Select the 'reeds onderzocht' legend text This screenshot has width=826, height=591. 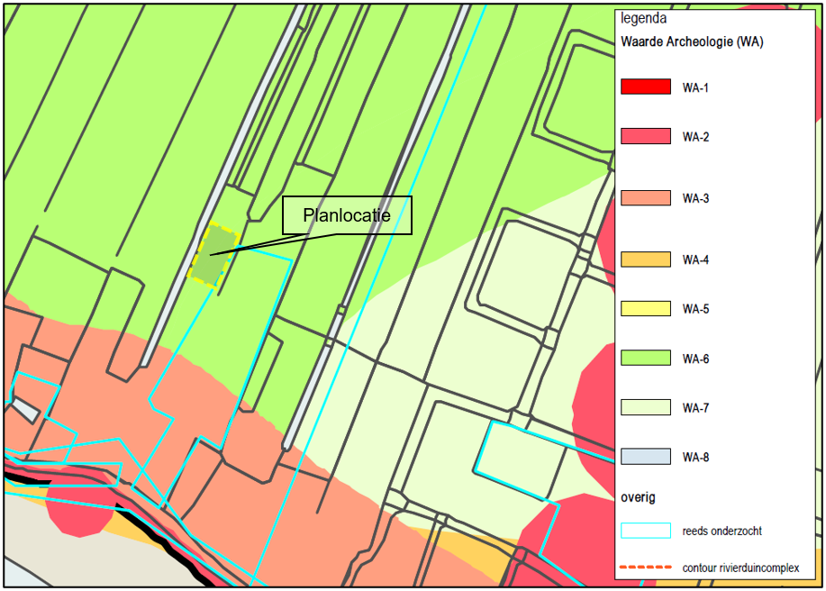pyautogui.click(x=722, y=531)
